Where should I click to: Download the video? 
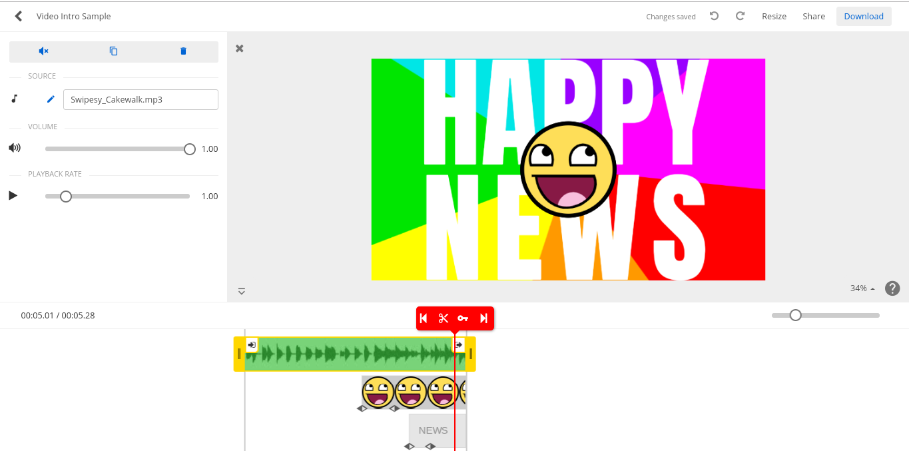pos(864,16)
